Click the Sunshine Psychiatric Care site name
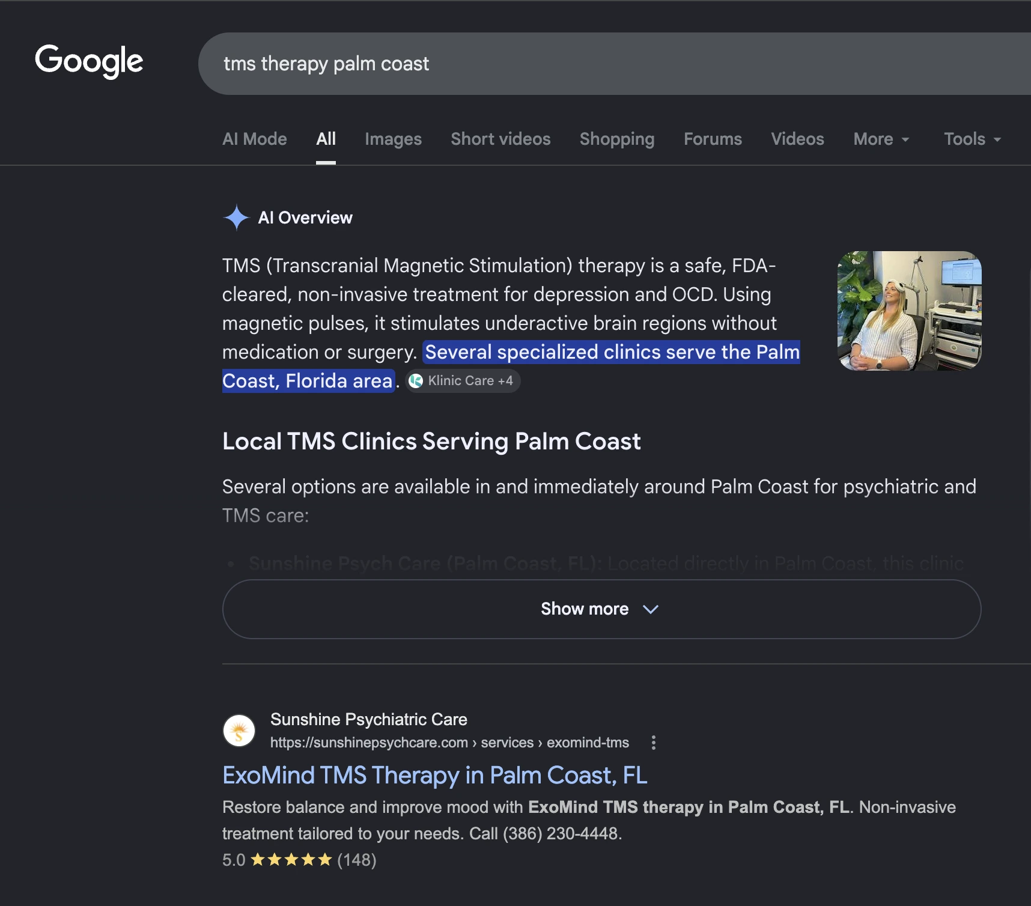Screen dimensions: 1031x906 (369, 719)
